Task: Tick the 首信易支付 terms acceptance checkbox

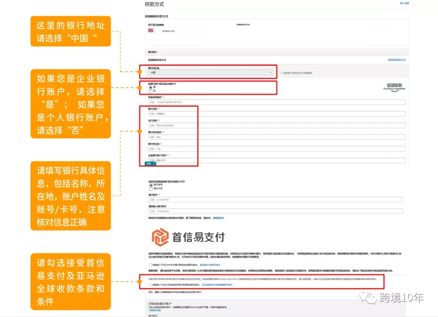Action: click(x=150, y=264)
